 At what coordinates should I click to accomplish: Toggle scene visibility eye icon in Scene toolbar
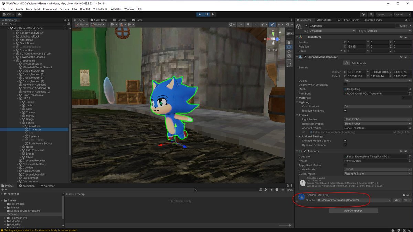(x=272, y=25)
